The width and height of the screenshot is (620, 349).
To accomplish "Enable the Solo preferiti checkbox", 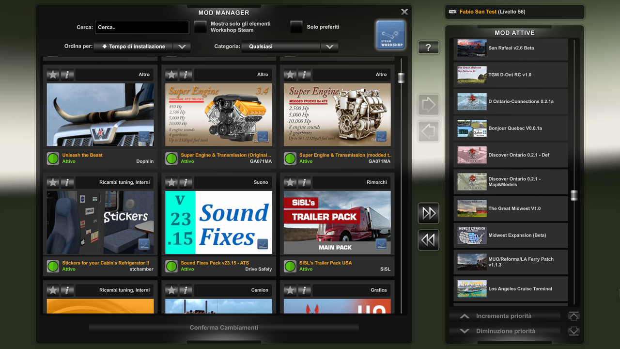I will tap(296, 27).
